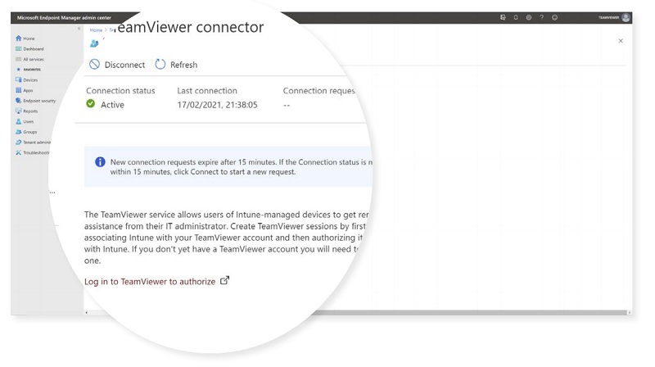Open Devices in the left navigation
This screenshot has width=655, height=367.
(26, 79)
